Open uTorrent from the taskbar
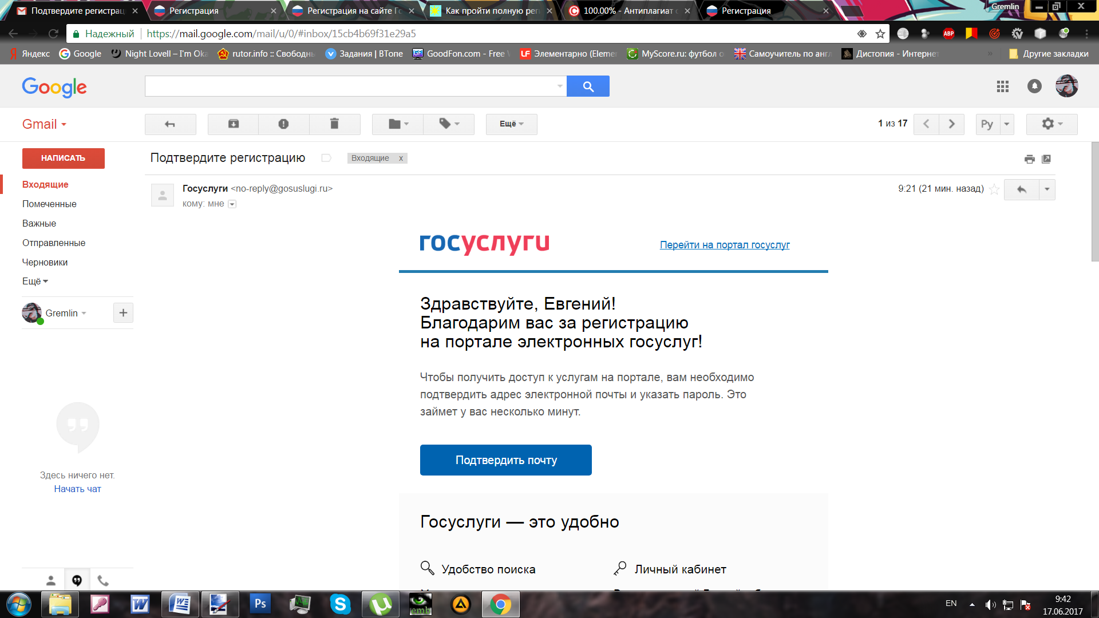This screenshot has width=1099, height=618. point(380,604)
